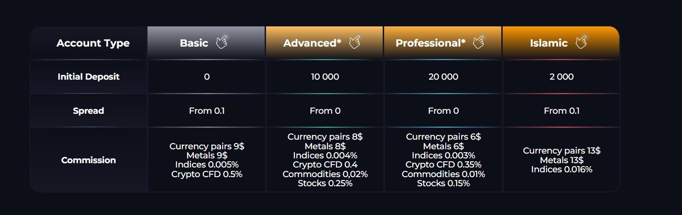Click the Account Type header cell
This screenshot has height=215, width=682.
click(x=93, y=43)
